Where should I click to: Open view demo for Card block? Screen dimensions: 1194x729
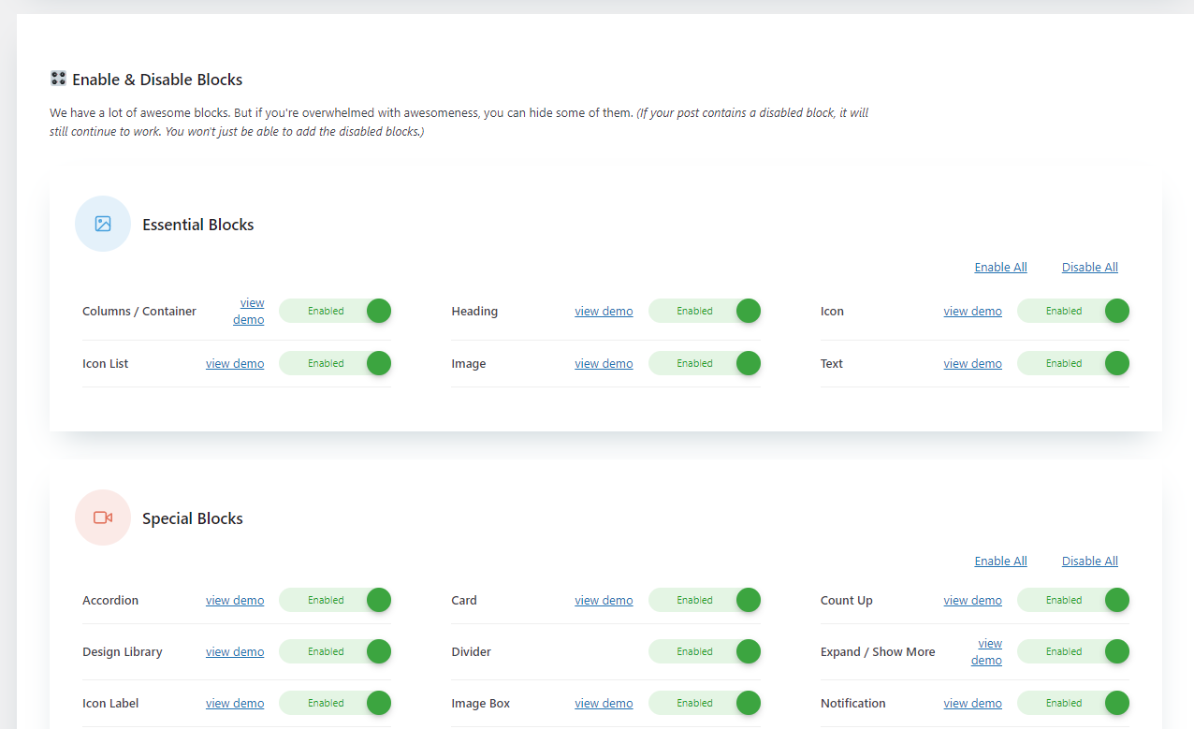pos(604,600)
